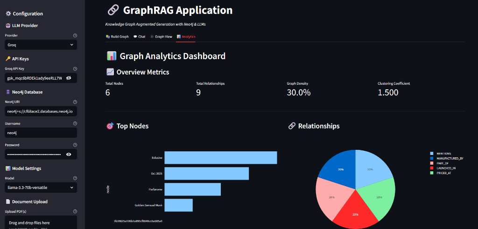The image size is (478, 229).
Task: Click the target icon beside Top Nodes
Action: (110, 126)
